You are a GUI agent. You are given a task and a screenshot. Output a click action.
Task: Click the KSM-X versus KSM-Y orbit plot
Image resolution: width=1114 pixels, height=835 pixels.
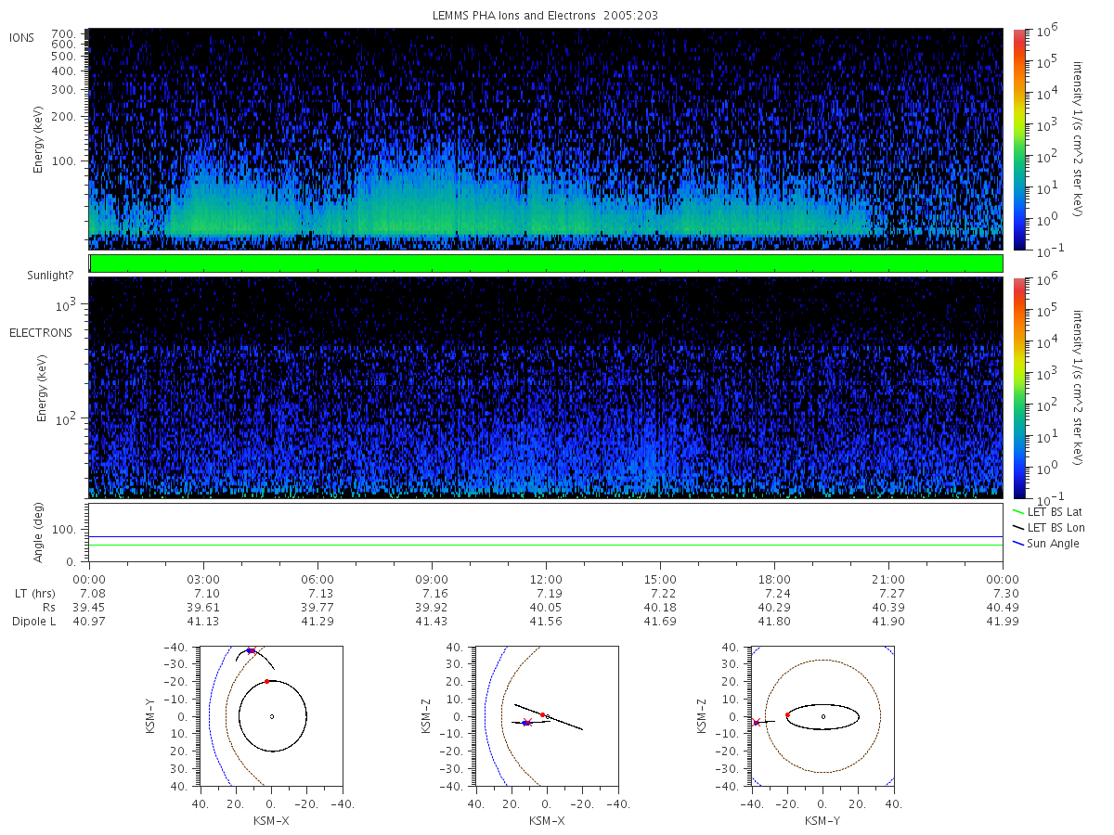[x=271, y=716]
